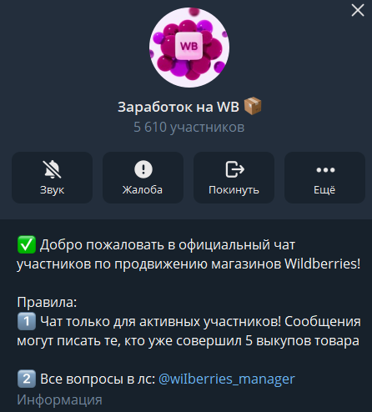Open the three-dots more options icon
The width and height of the screenshot is (372, 412).
(325, 169)
